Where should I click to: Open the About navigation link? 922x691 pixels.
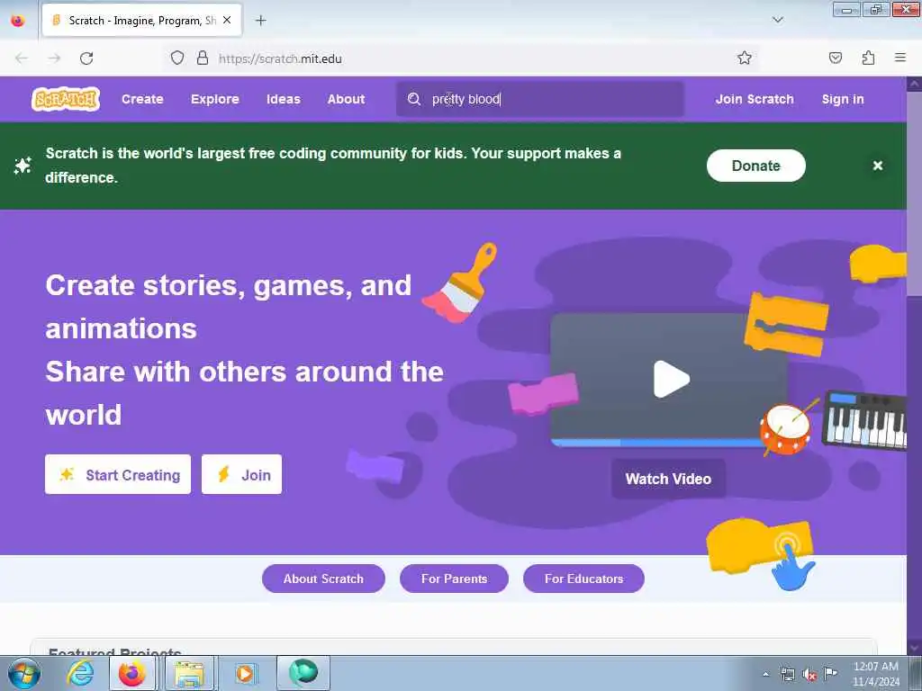pos(347,99)
